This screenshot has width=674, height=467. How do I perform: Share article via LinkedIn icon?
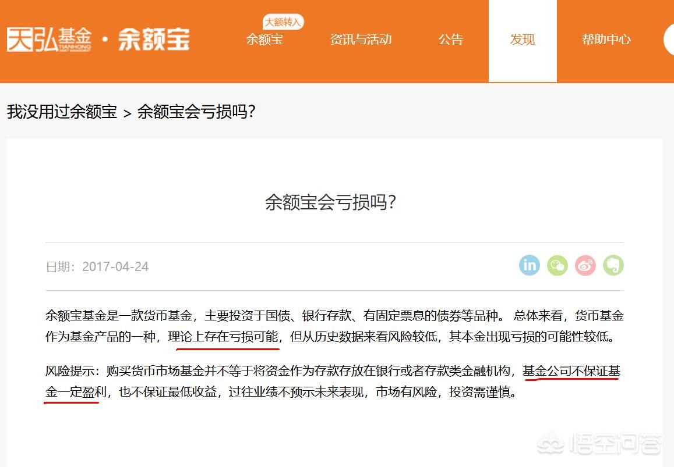click(x=529, y=265)
